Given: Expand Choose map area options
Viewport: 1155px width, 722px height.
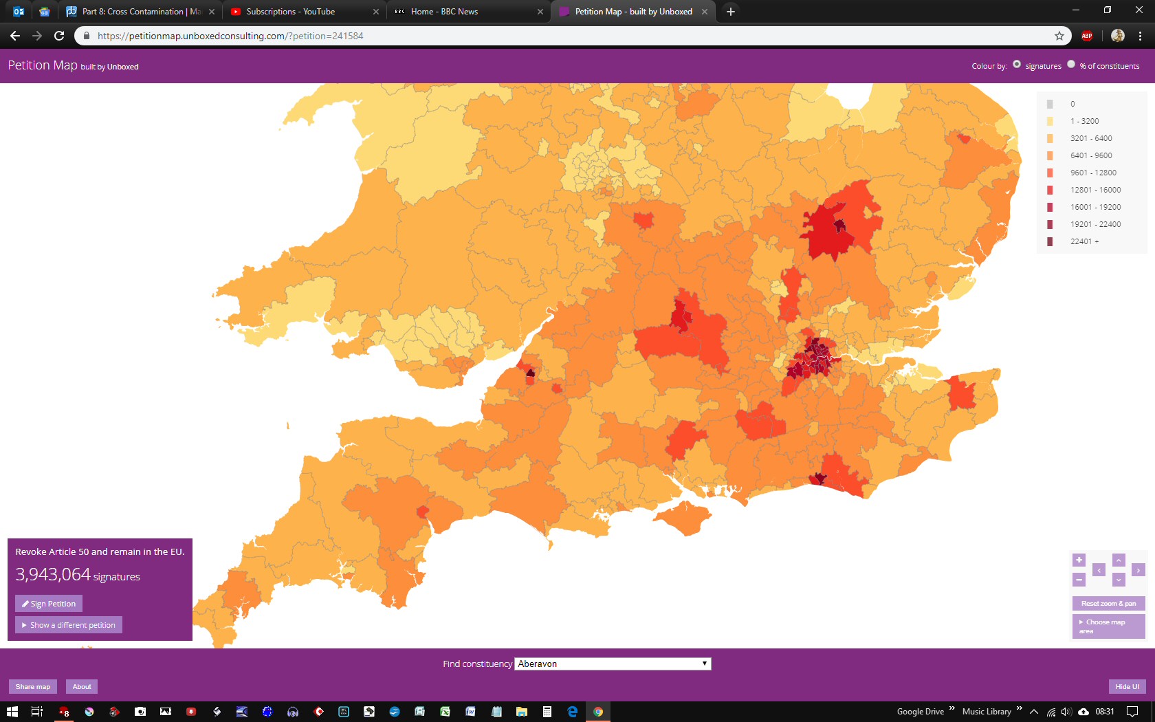Looking at the screenshot, I should (x=1108, y=626).
